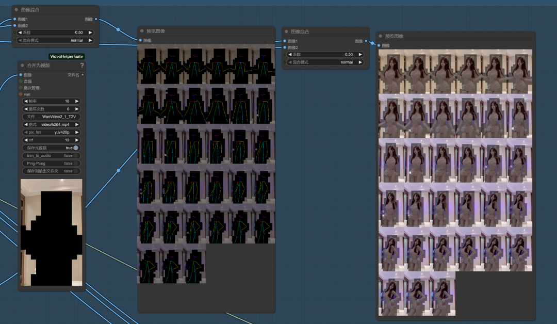Image resolution: width=557 pixels, height=324 pixels.
Task: Click the 文件 field showing WanVideo2_1_T2V
Action: point(51,117)
